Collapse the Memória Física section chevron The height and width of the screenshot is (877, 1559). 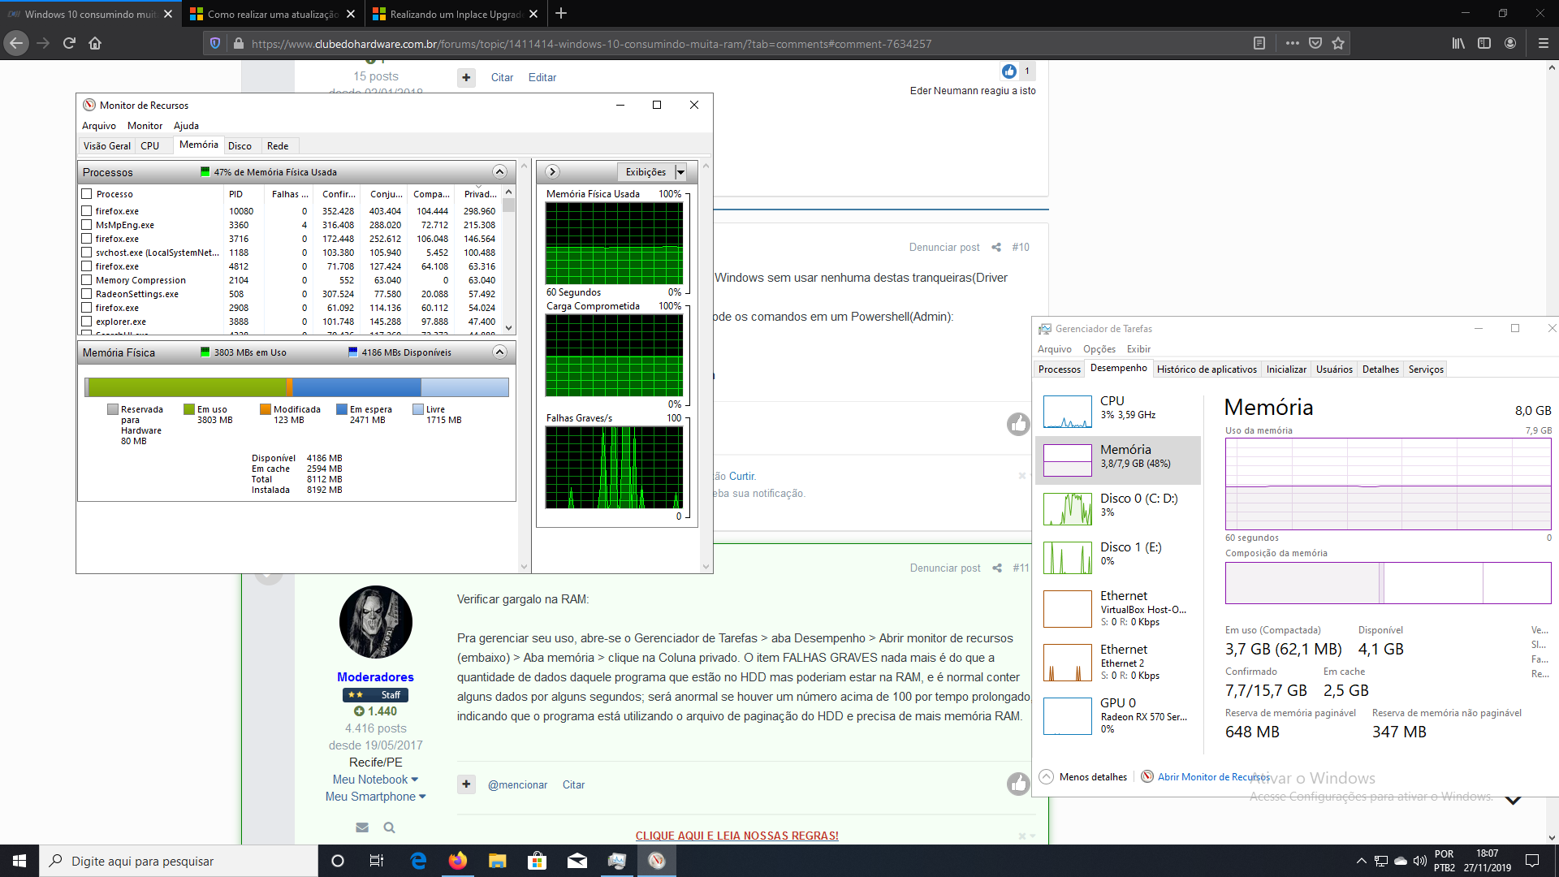pos(499,352)
